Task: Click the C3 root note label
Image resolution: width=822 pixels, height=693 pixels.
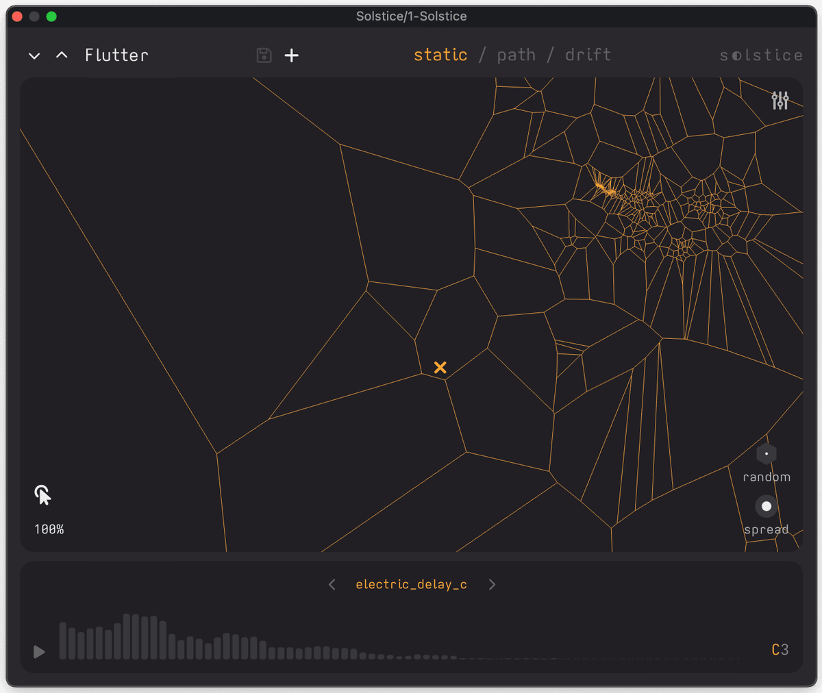Action: pos(780,649)
